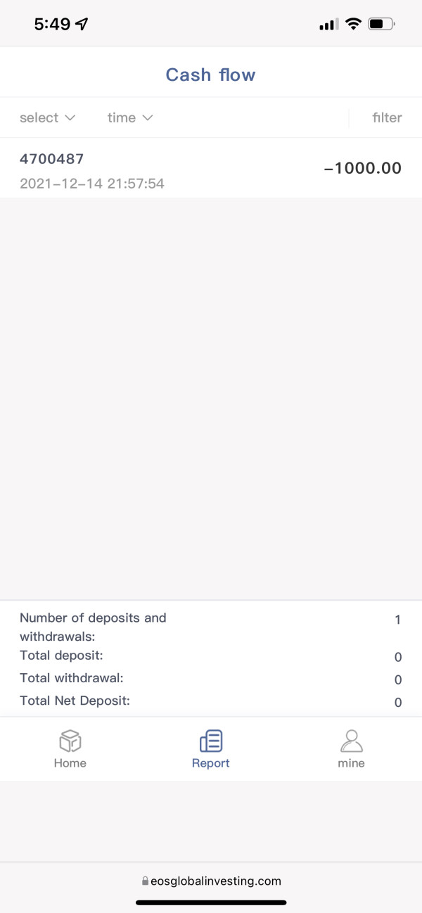
Task: Click the -1000.00 amount
Action: pos(362,168)
